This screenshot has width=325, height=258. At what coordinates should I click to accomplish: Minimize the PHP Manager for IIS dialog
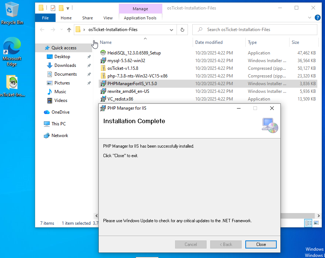pos(239,108)
